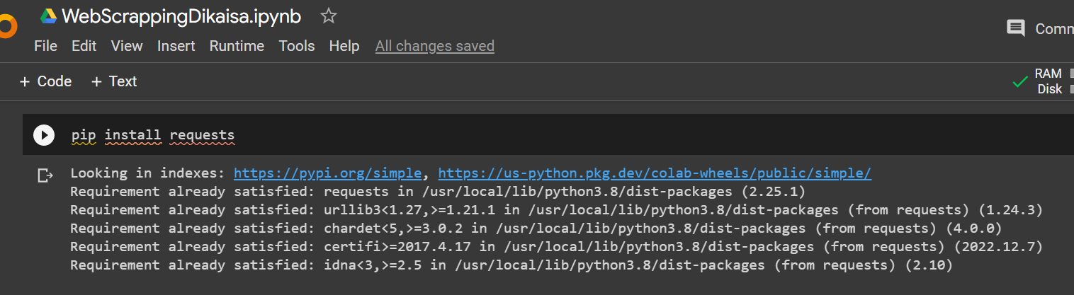The height and width of the screenshot is (295, 1074).
Task: Click the All changes saved link
Action: tap(435, 46)
